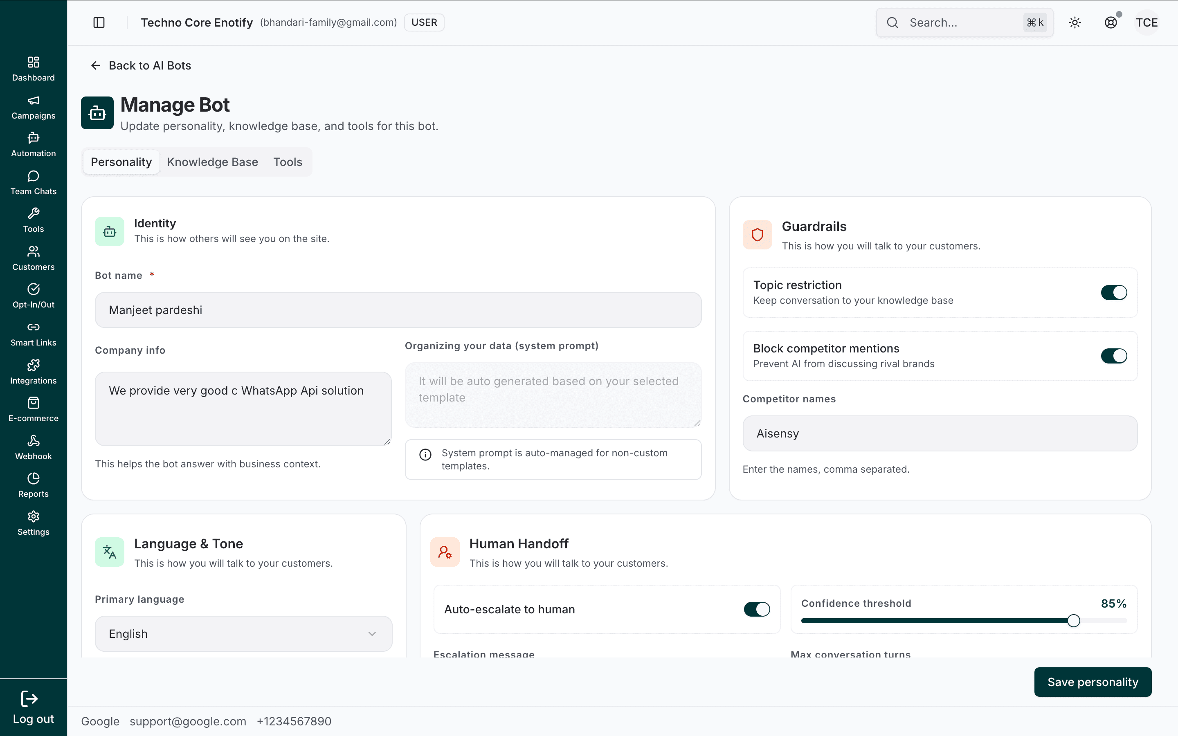Click into Company info textarea
This screenshot has height=736, width=1178.
click(243, 409)
